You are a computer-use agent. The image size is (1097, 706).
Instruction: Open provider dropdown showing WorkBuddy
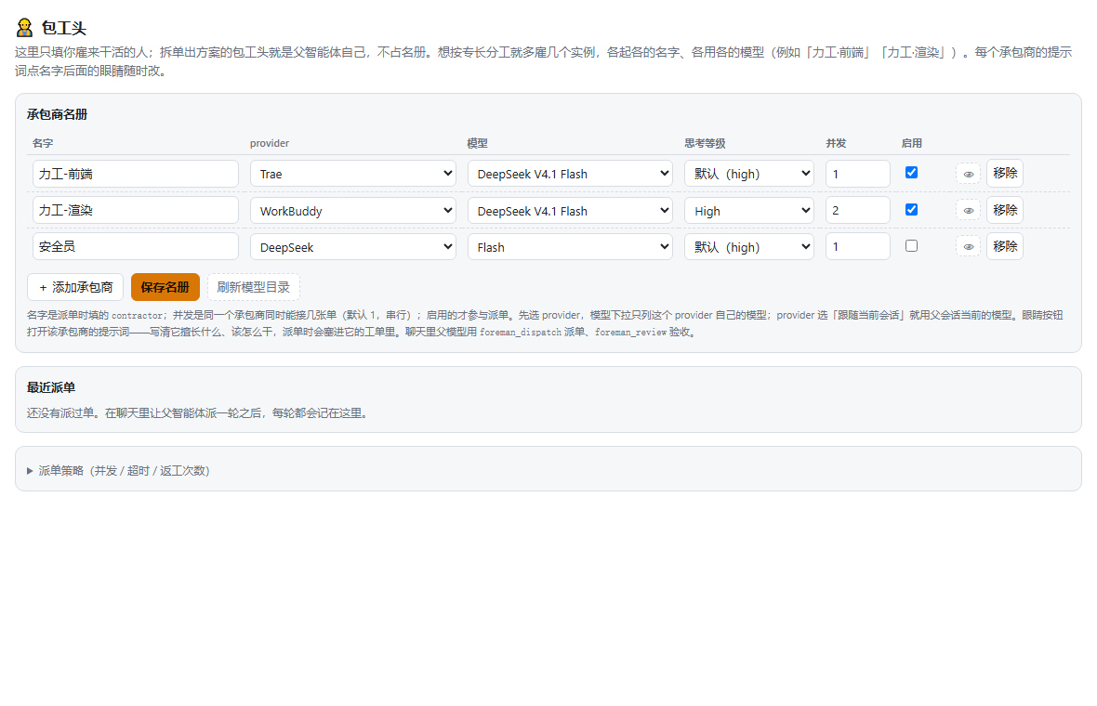coord(352,210)
